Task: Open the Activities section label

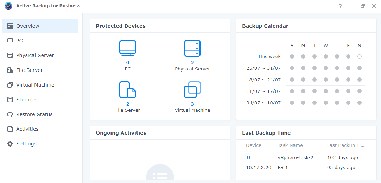Action: [x=27, y=129]
